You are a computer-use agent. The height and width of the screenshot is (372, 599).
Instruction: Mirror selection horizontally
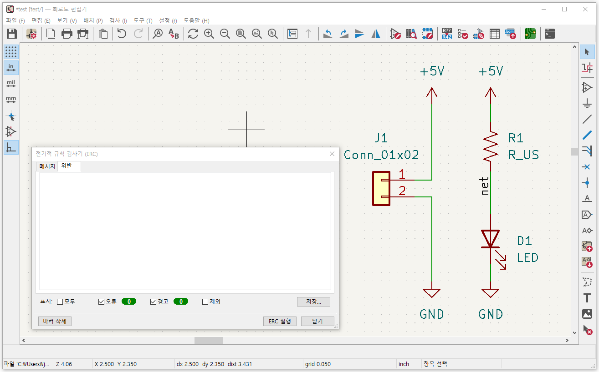376,34
